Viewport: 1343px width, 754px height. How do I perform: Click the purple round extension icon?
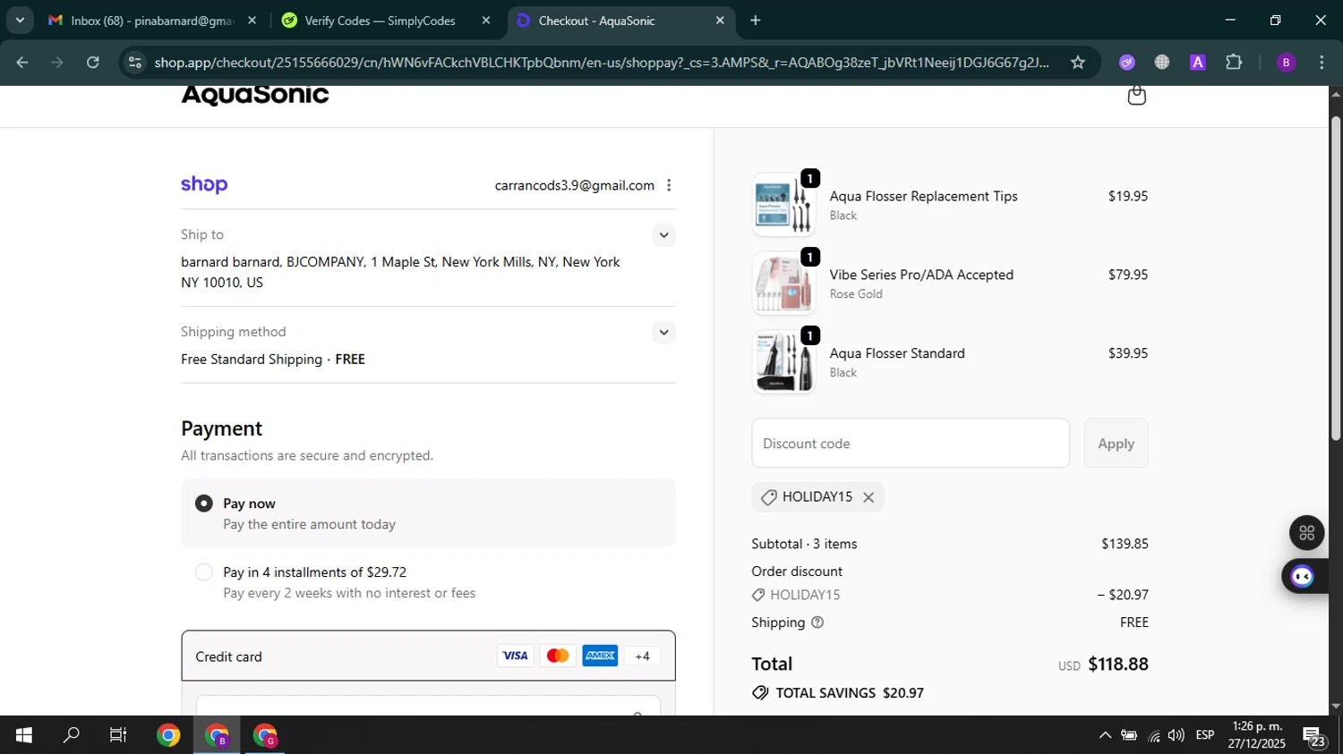pos(1127,62)
